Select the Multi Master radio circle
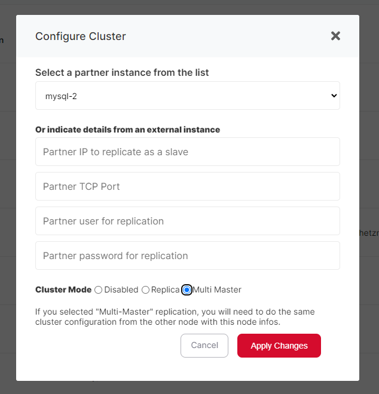 click(x=187, y=290)
